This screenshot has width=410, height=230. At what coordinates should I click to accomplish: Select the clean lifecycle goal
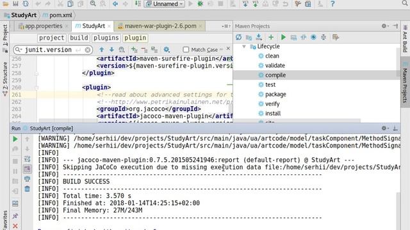click(x=272, y=56)
